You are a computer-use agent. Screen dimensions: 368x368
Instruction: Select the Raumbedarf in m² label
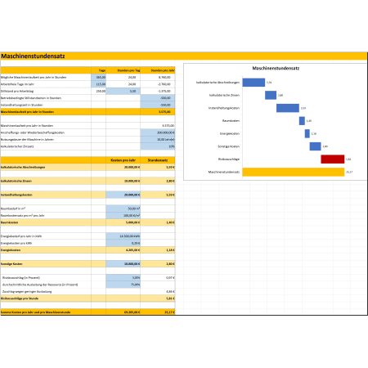coord(13,209)
